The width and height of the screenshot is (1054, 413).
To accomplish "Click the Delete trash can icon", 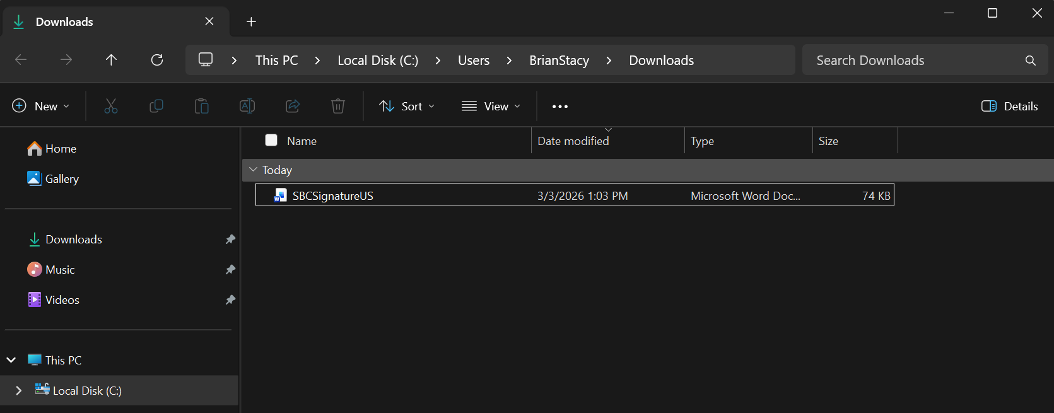I will [x=338, y=106].
